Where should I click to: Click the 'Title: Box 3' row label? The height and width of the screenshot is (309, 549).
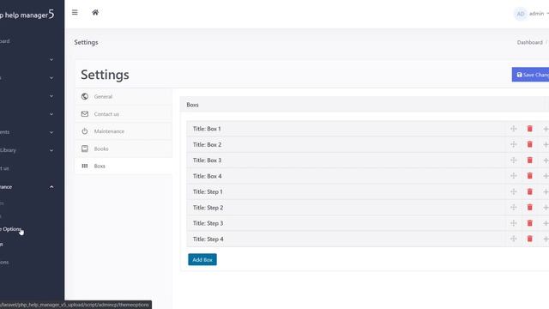point(208,161)
